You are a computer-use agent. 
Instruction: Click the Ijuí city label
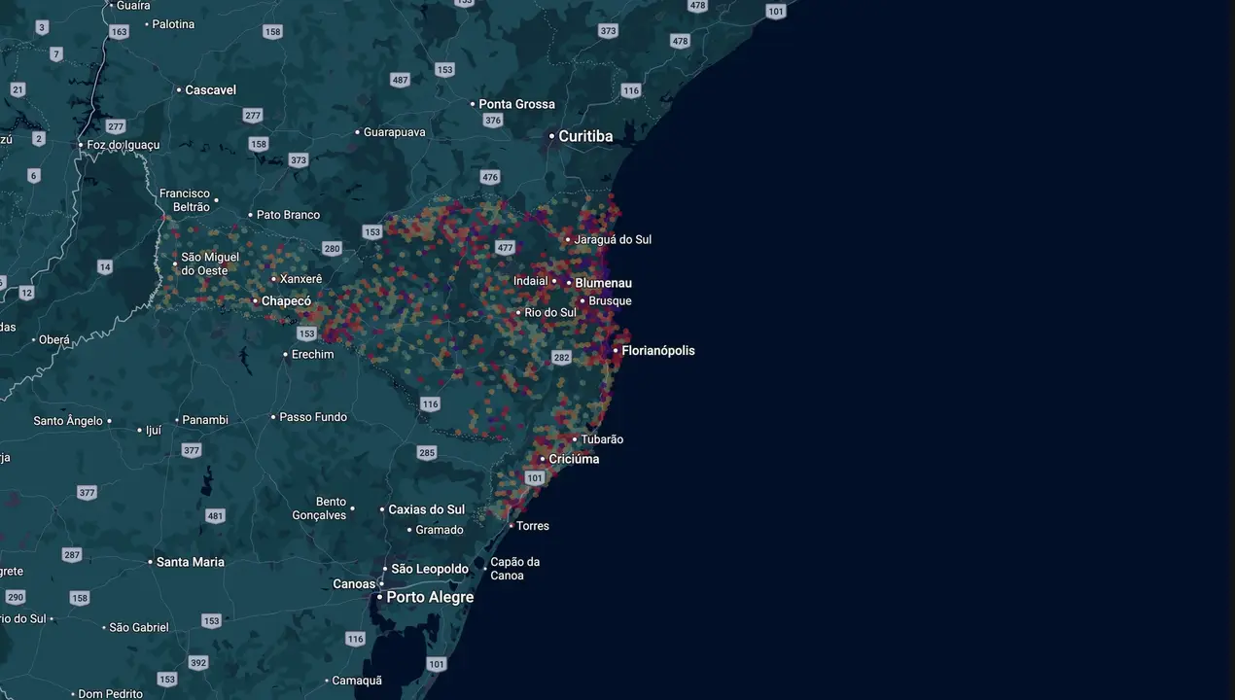coord(154,430)
